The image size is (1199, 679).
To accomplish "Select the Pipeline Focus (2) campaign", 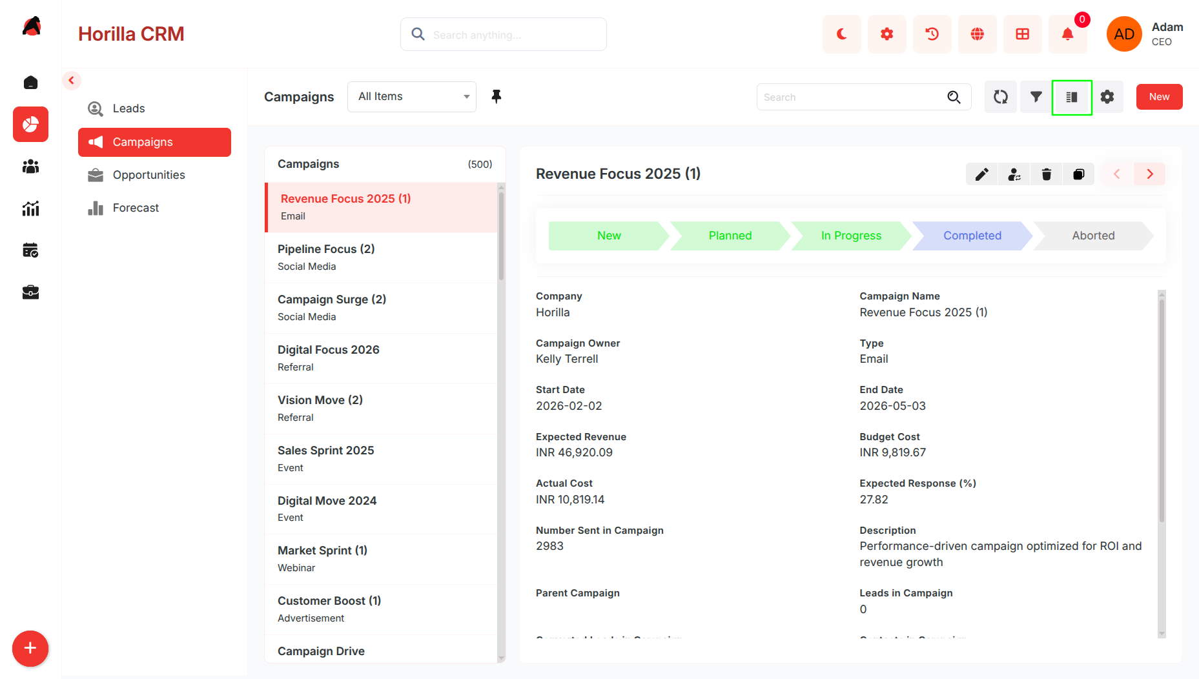I will coord(381,258).
